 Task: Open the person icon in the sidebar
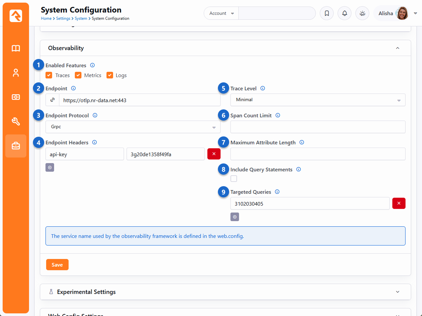16,73
